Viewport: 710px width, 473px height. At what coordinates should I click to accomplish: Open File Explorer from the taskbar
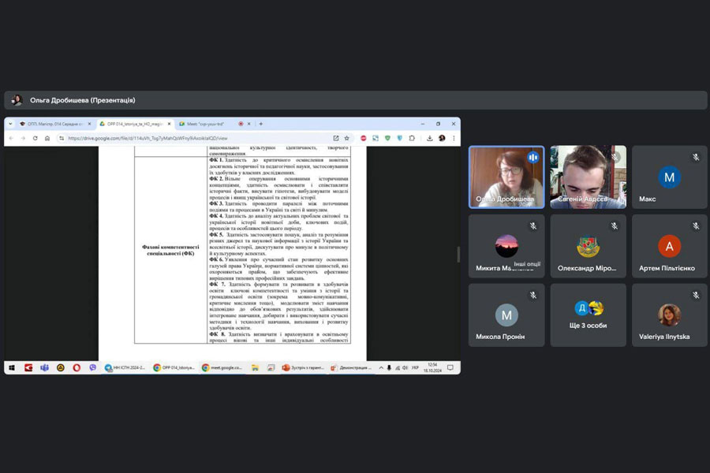pos(255,367)
